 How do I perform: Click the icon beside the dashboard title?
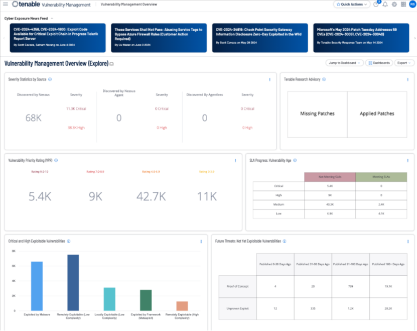point(112,64)
